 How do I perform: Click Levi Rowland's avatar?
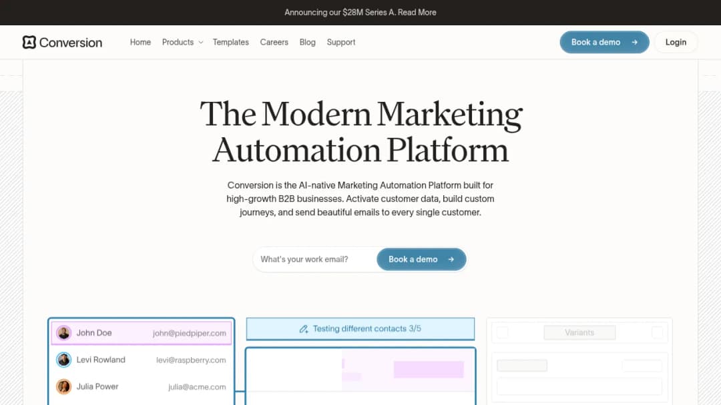[64, 360]
